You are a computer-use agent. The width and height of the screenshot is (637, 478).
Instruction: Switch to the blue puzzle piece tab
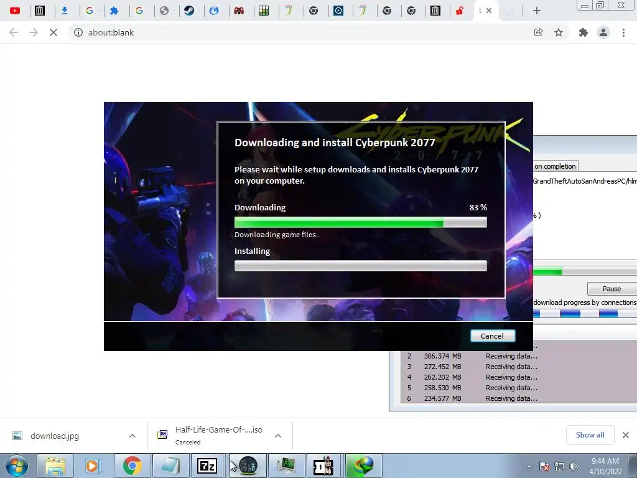pyautogui.click(x=114, y=11)
